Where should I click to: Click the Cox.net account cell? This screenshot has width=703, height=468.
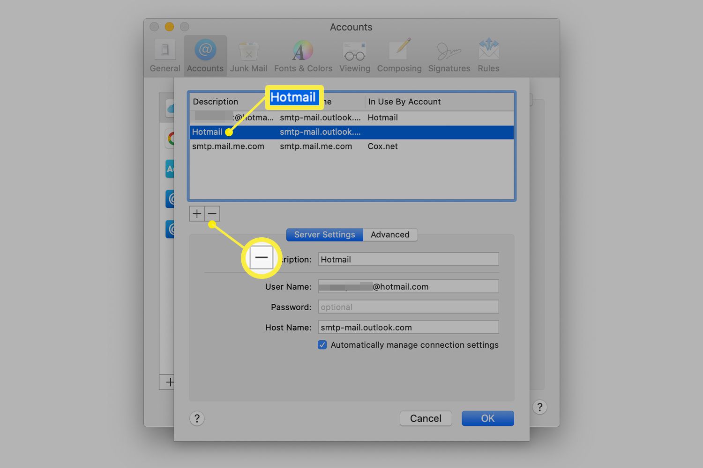pyautogui.click(x=383, y=146)
